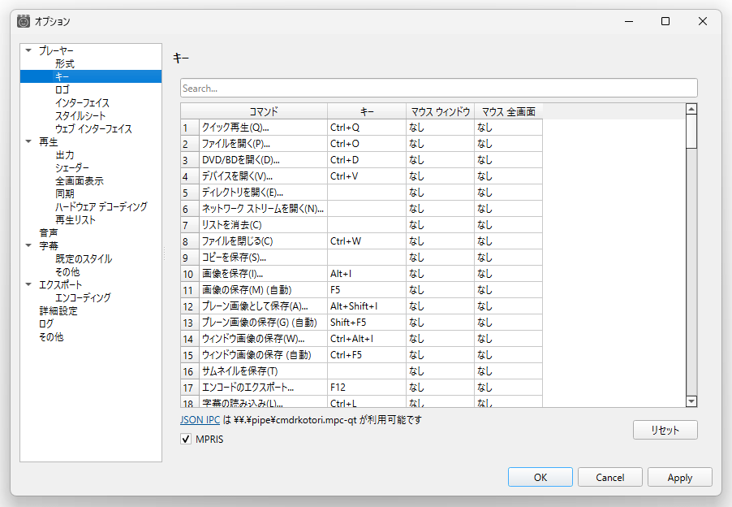Select キー in the options tree
The image size is (732, 507).
[91, 76]
